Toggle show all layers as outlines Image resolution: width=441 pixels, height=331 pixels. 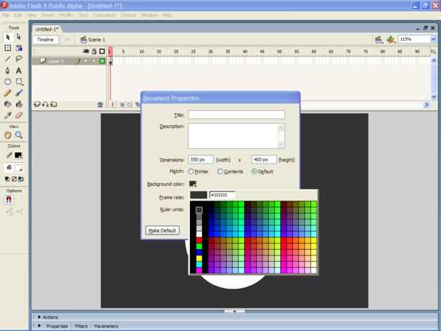tap(102, 51)
